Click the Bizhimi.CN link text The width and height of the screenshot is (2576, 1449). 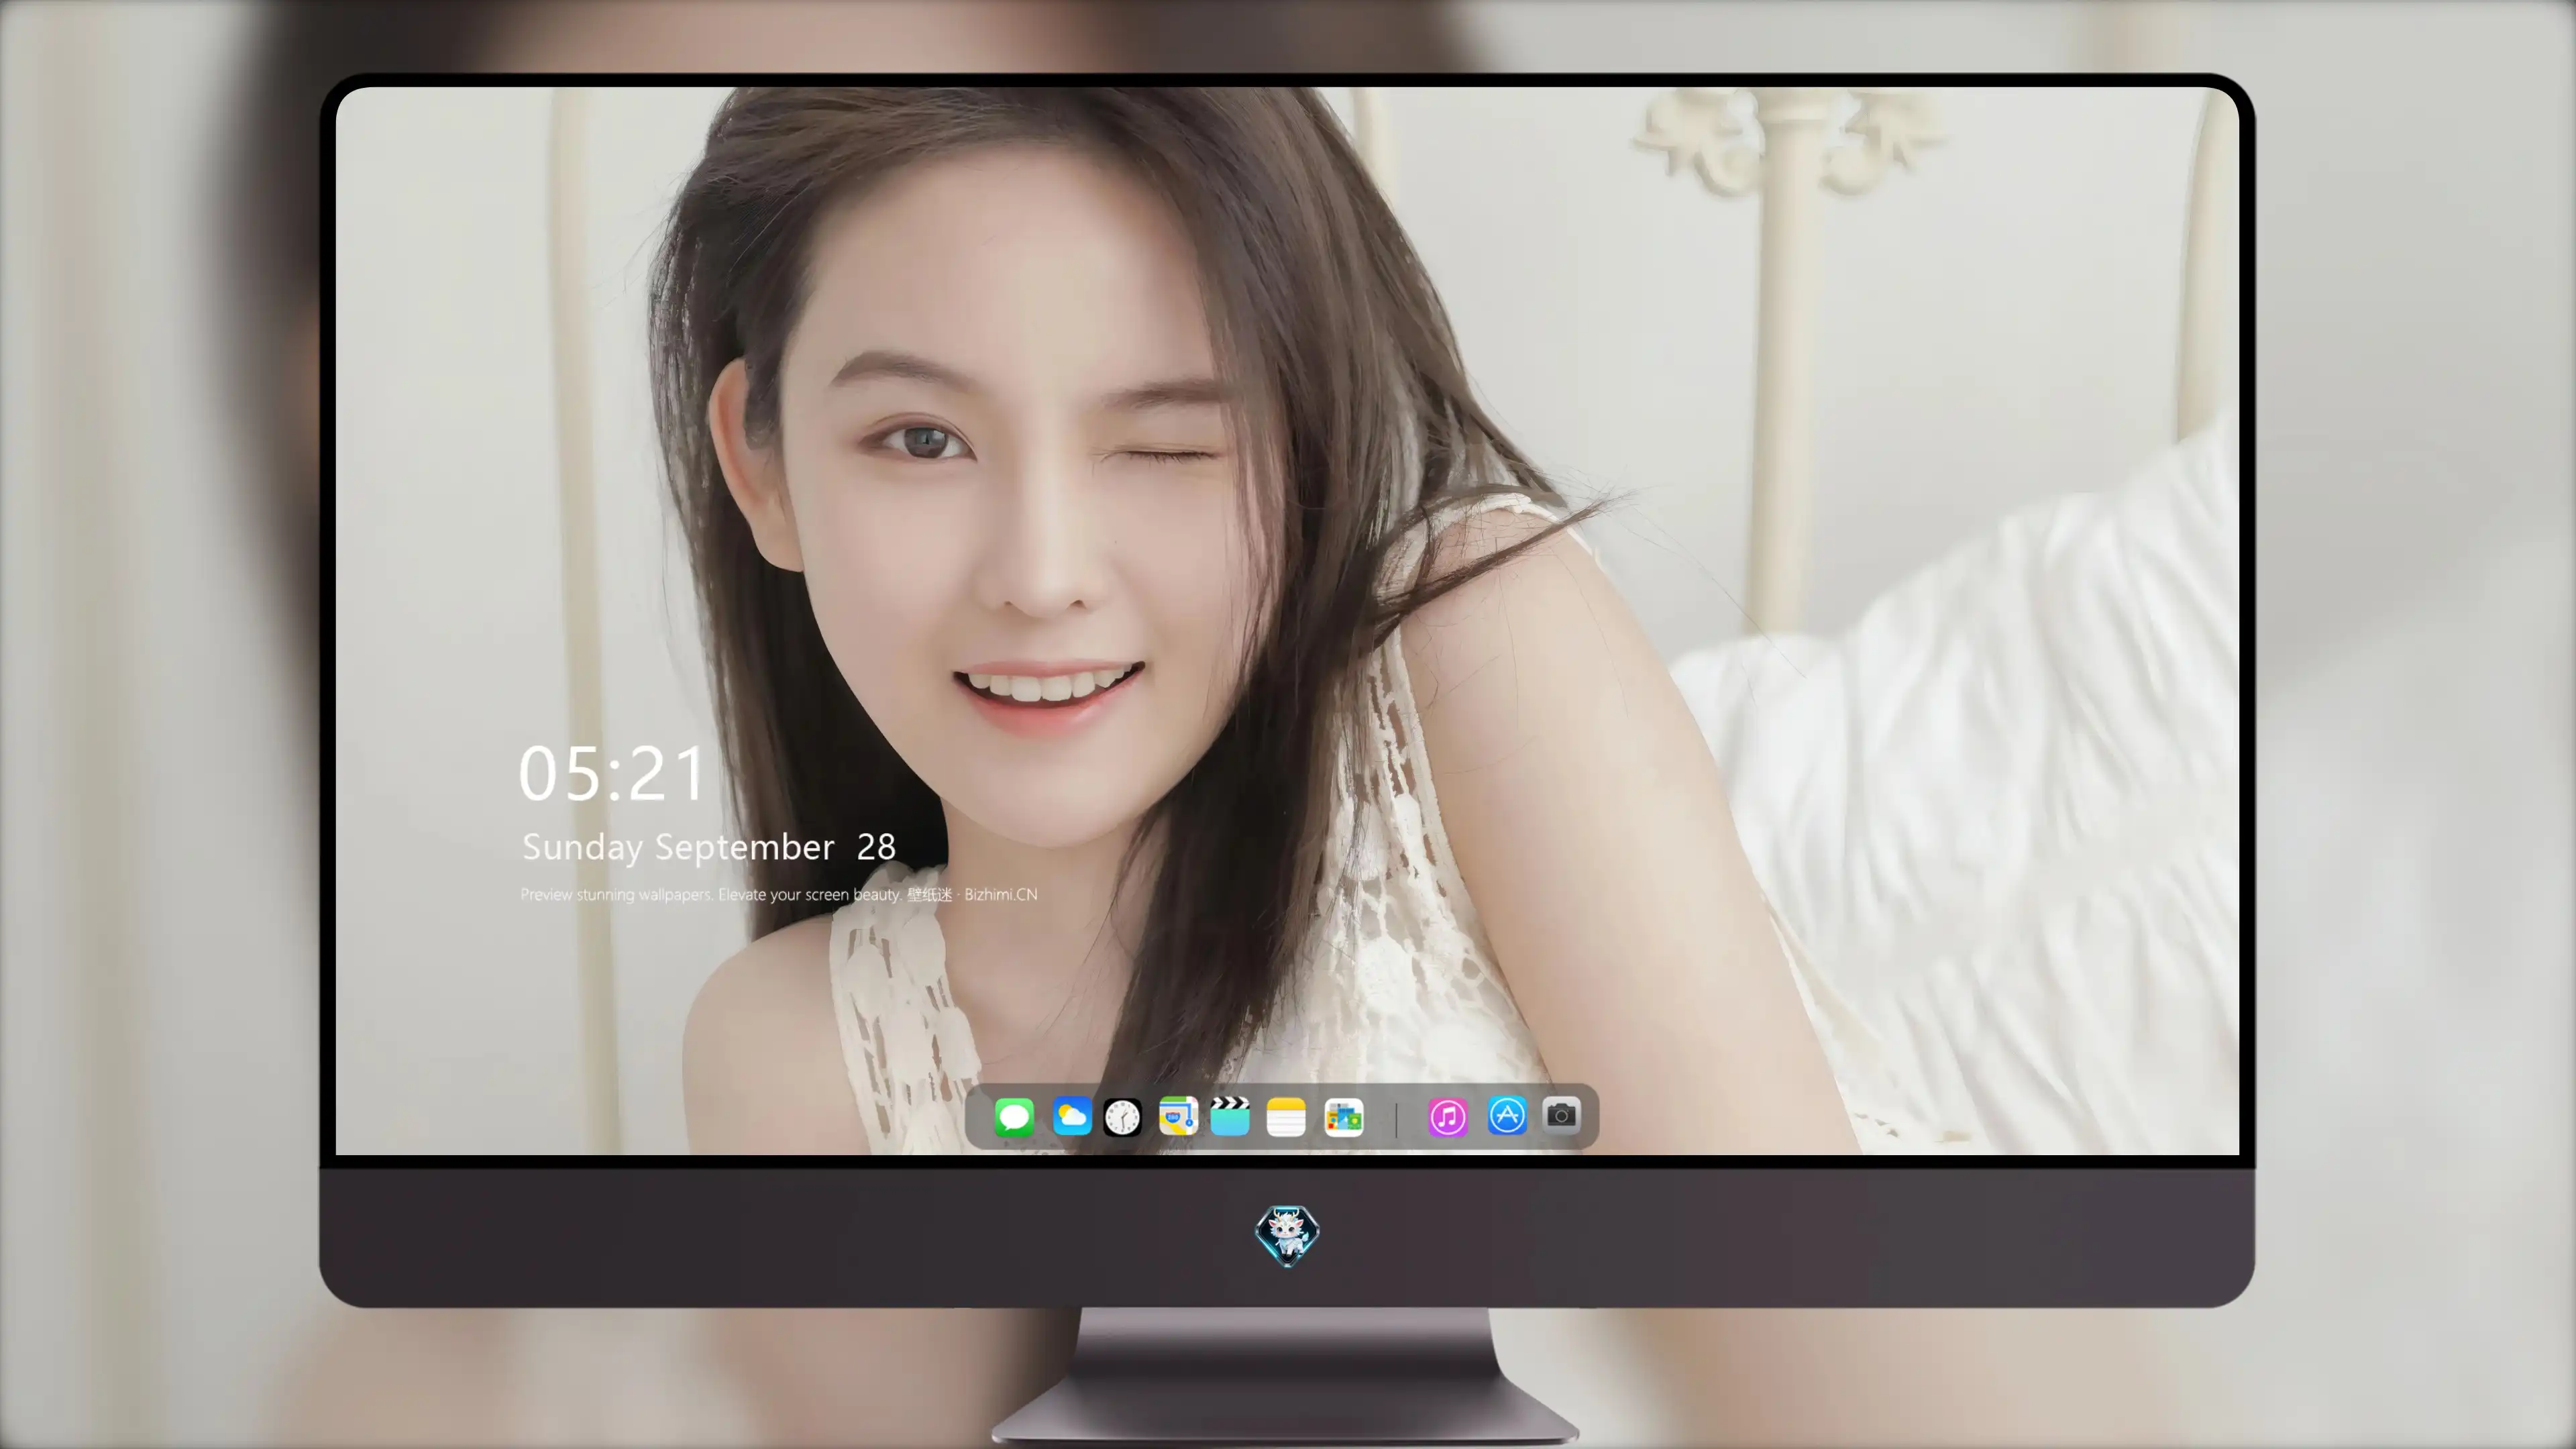[x=1000, y=894]
